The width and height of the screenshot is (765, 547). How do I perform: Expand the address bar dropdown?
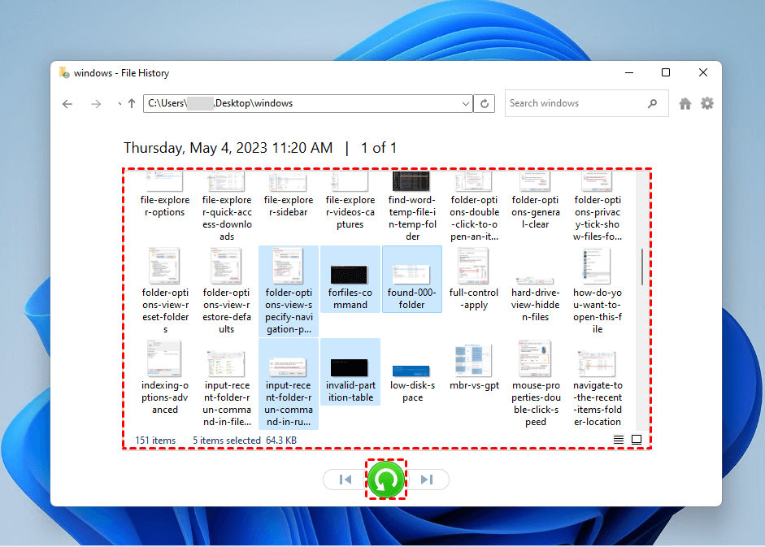466,103
